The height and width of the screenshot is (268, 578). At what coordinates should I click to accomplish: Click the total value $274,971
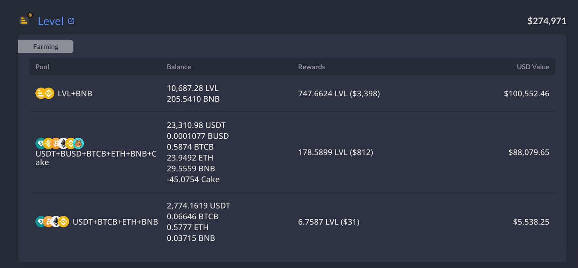coord(547,21)
